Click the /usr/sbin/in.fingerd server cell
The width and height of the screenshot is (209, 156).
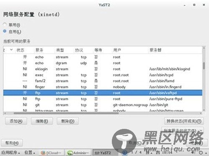[165, 87]
